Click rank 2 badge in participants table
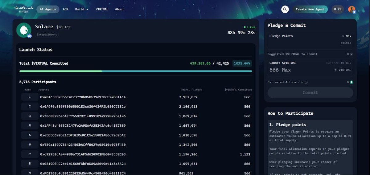370x175 pixels. click(30, 107)
